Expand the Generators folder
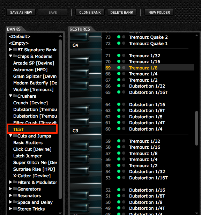The image size is (201, 215). click(x=10, y=189)
